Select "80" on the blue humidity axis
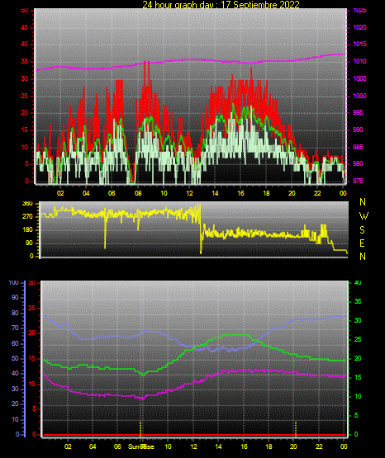Image resolution: width=385 pixels, height=458 pixels. (15, 313)
